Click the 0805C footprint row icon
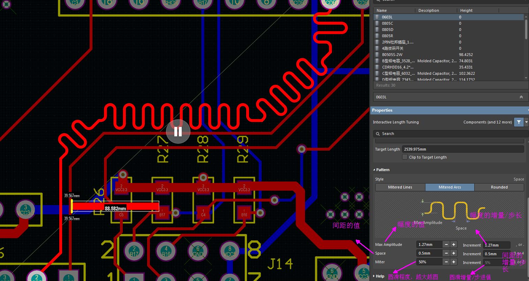 coord(377,23)
